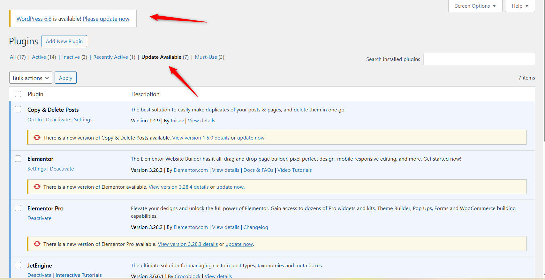The width and height of the screenshot is (545, 280).
Task: Click update icon in Copy & Delete Posts notice
Action: click(37, 138)
